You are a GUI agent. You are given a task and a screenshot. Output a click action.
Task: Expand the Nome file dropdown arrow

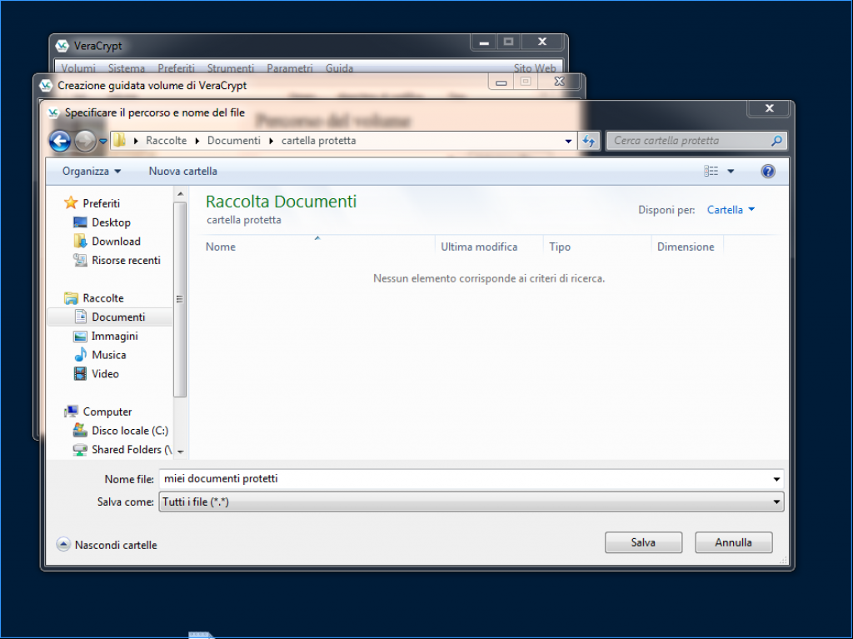click(776, 479)
